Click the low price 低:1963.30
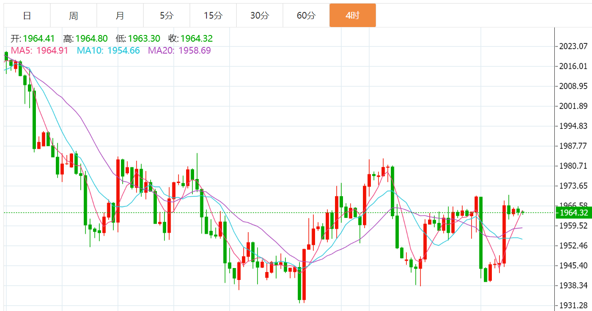 click(138, 39)
